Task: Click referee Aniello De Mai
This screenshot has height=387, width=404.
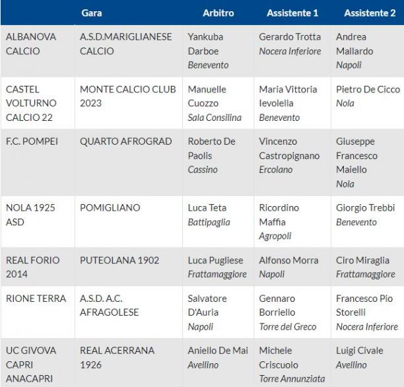Action: [218, 351]
